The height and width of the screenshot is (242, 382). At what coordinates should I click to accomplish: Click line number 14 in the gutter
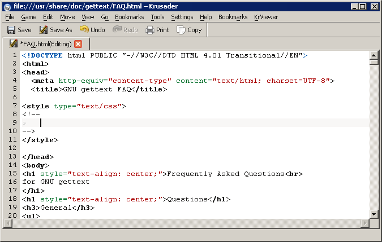point(14,165)
